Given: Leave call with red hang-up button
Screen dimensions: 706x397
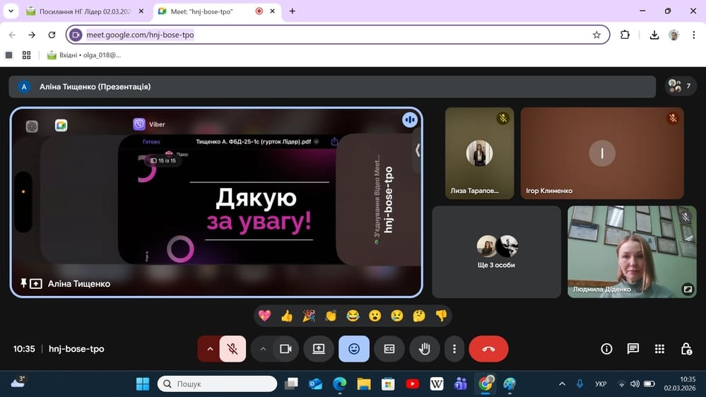Looking at the screenshot, I should (x=488, y=349).
